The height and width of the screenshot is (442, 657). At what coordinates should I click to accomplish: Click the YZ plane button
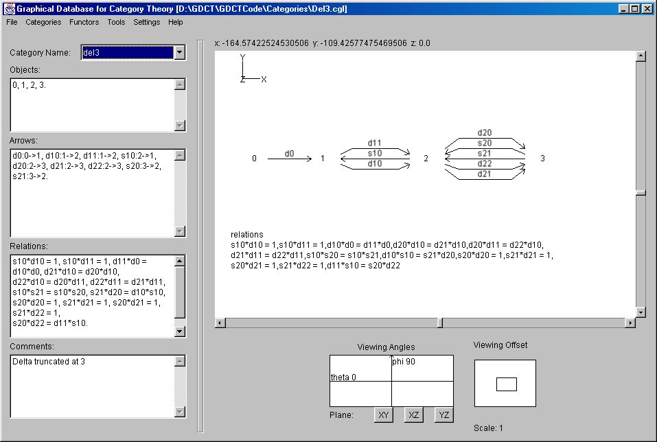(x=444, y=415)
